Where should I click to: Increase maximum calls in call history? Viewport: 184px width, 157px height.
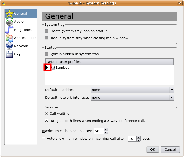tap(106, 129)
